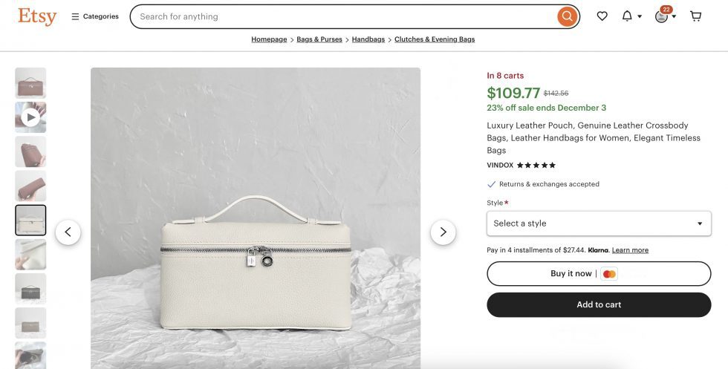Viewport: 728px width, 369px height.
Task: Select the first brown bag thumbnail
Action: pos(30,83)
